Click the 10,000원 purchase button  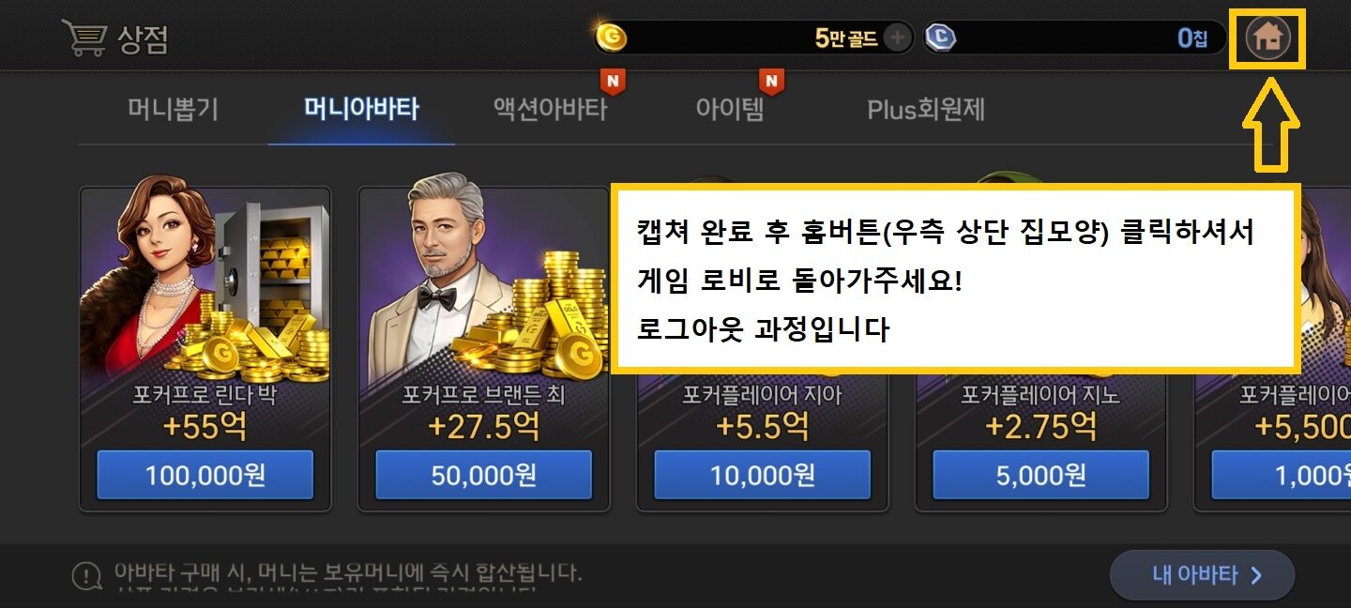click(763, 475)
